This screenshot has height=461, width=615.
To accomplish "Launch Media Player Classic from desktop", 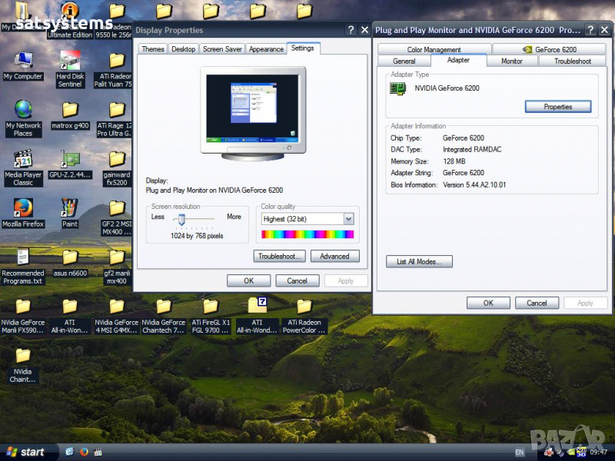I will (x=23, y=159).
